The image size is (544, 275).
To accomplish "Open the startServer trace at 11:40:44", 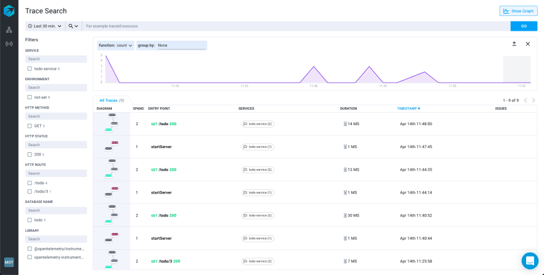I will [161, 239].
